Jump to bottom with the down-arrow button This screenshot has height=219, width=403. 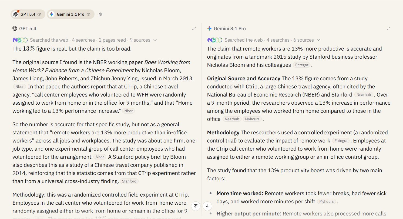click(x=207, y=206)
